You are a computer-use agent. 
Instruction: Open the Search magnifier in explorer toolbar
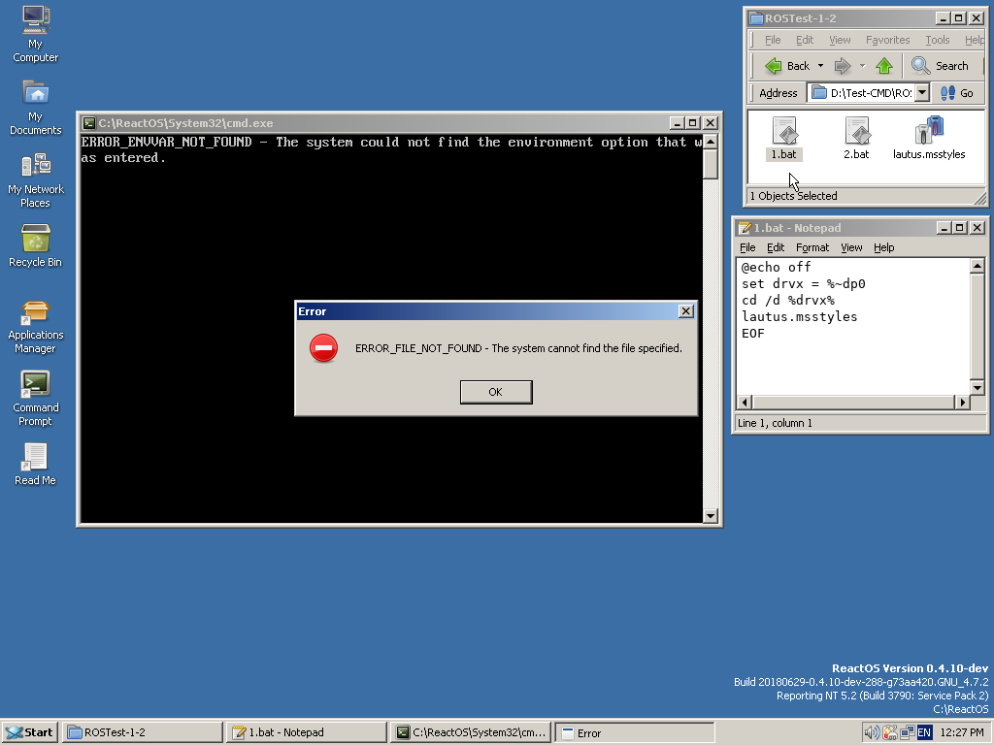click(921, 66)
